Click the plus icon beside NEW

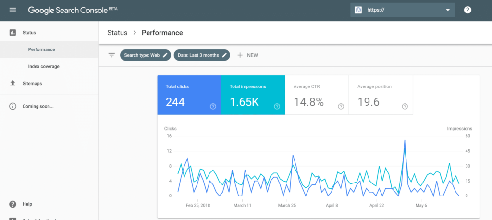(x=240, y=55)
